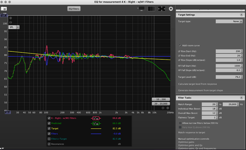Image resolution: width=246 pixels, height=150 pixels.
Task: Toggle the Filters trace checkbox
Action: coord(49,134)
